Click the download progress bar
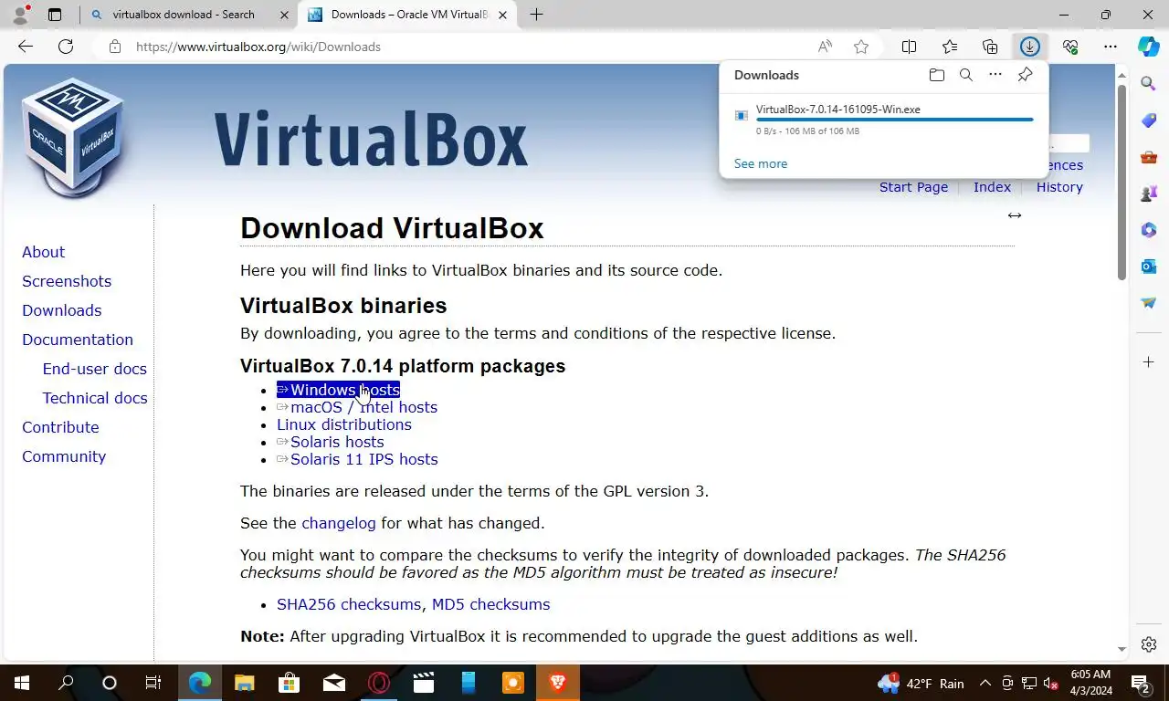The width and height of the screenshot is (1169, 701). [895, 120]
